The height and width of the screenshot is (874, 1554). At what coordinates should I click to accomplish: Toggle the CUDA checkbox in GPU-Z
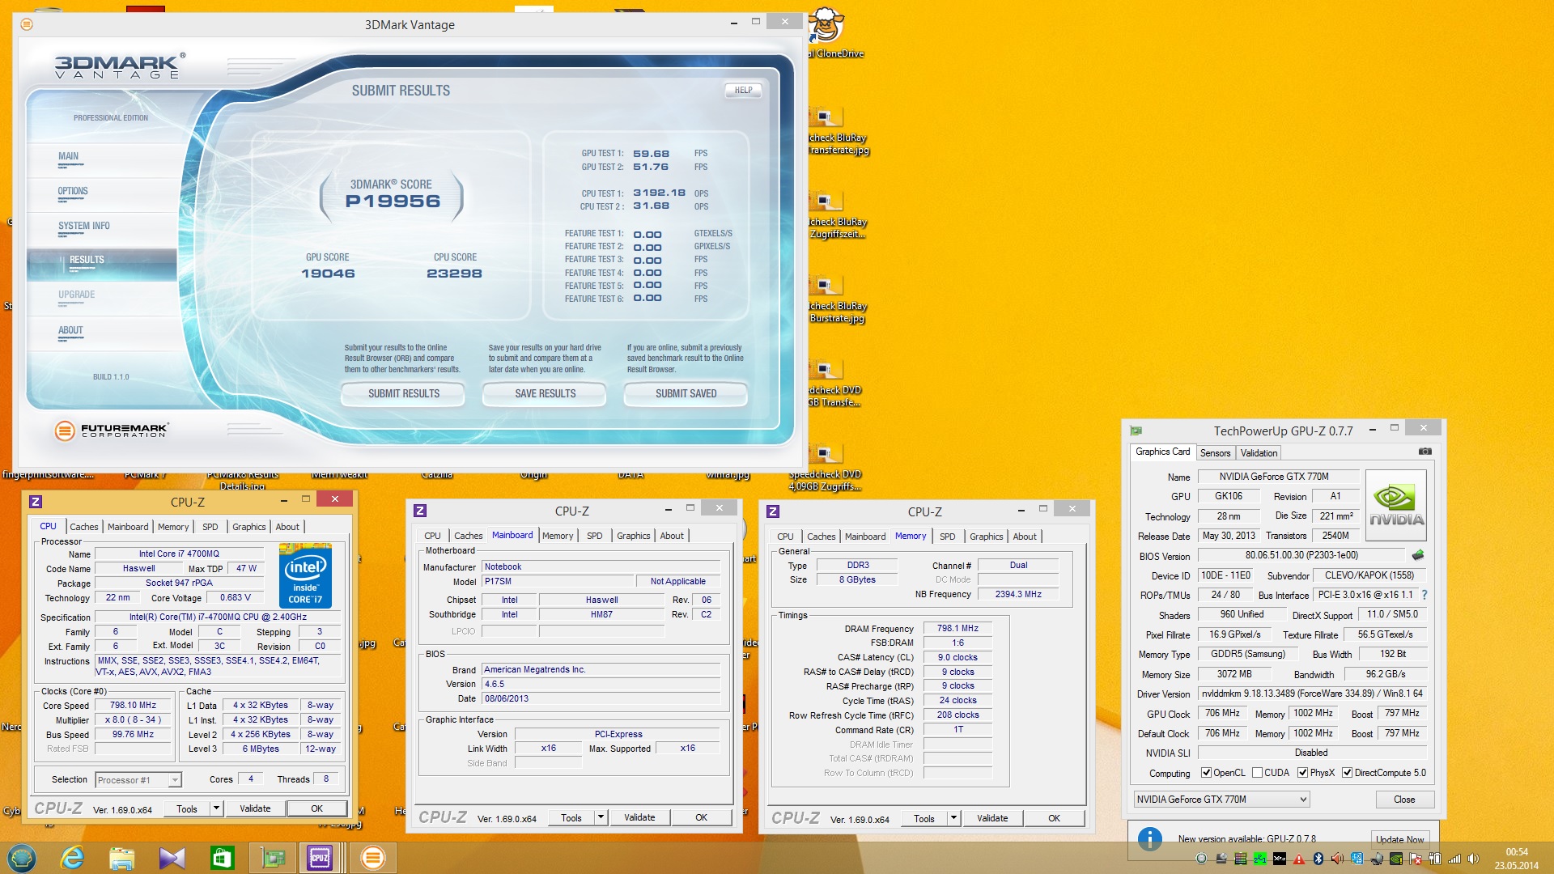click(x=1257, y=773)
